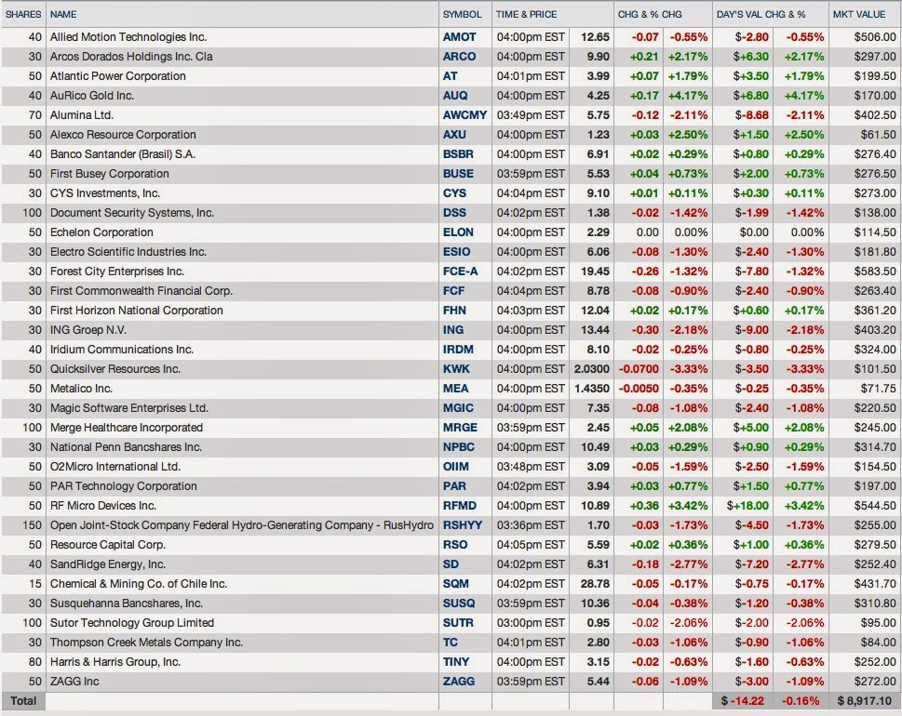The height and width of the screenshot is (716, 902).
Task: Select the long RusHydro company name
Action: [x=242, y=525]
